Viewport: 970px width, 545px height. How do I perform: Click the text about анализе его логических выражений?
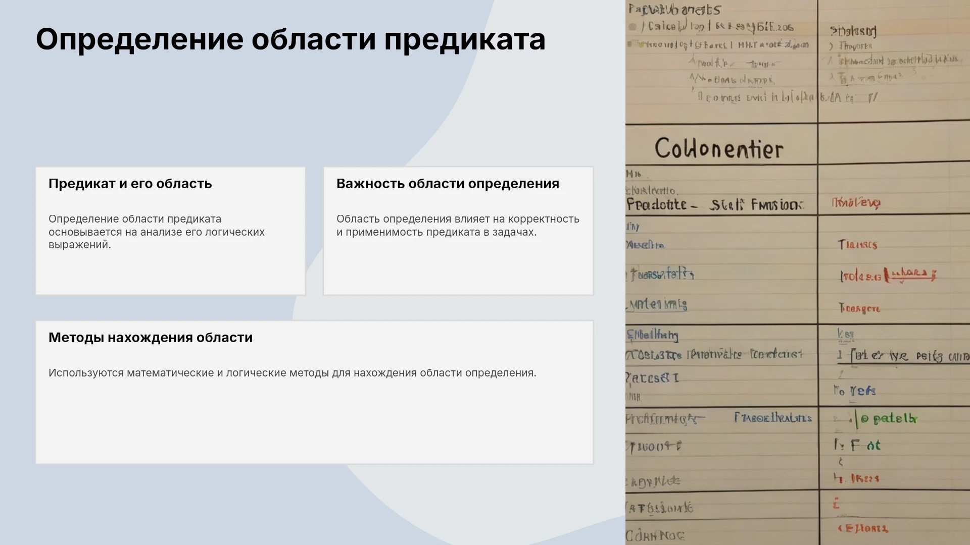coord(157,232)
